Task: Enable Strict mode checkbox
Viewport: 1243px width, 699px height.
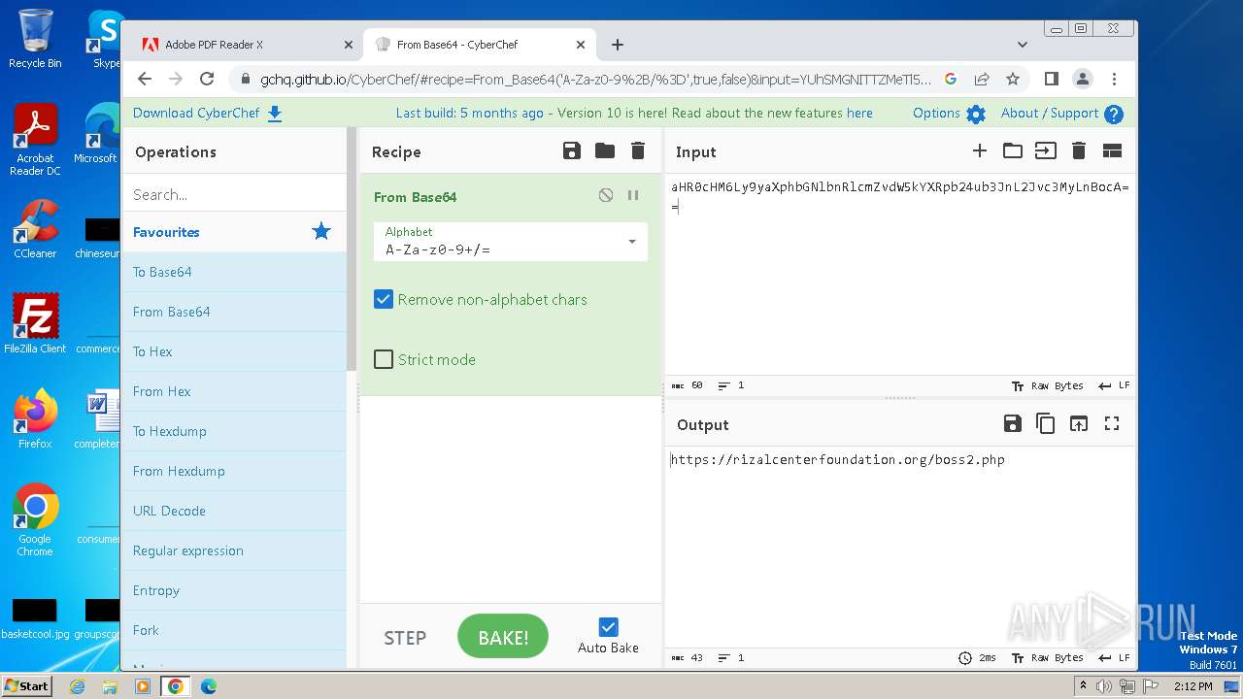Action: coord(383,359)
